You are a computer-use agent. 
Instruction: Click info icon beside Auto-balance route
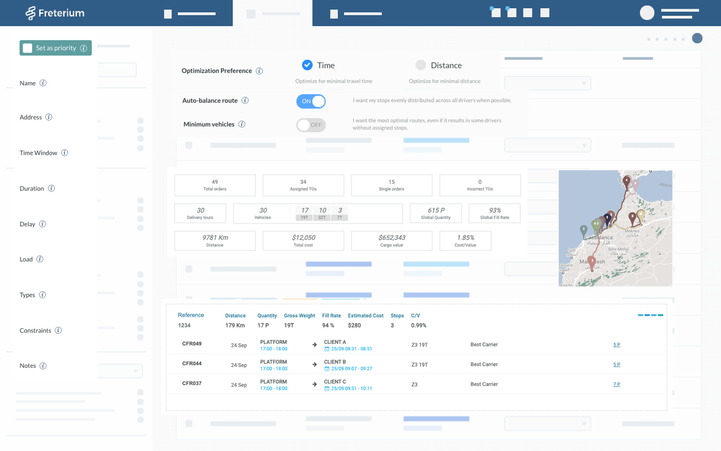click(245, 101)
